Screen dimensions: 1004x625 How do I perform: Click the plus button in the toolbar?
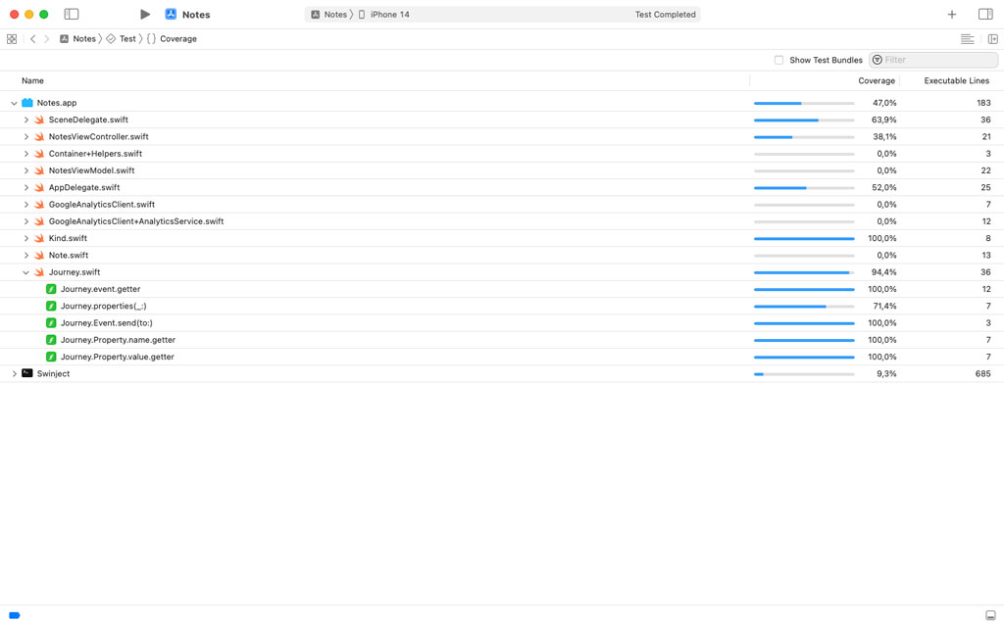pos(952,14)
